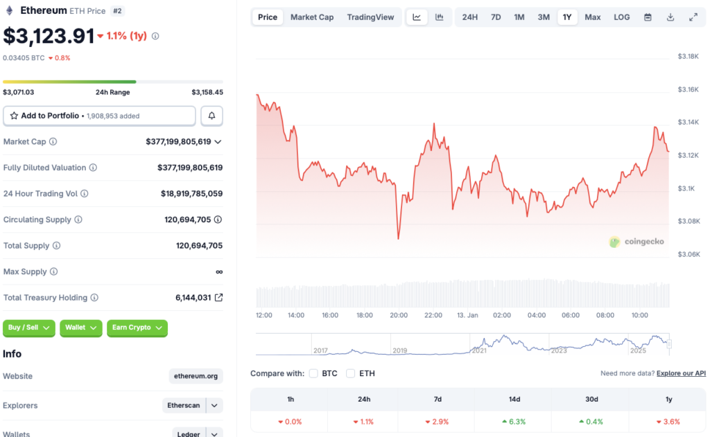Open Total Treasury Holding external link icon
This screenshot has height=437, width=710.
tap(219, 297)
